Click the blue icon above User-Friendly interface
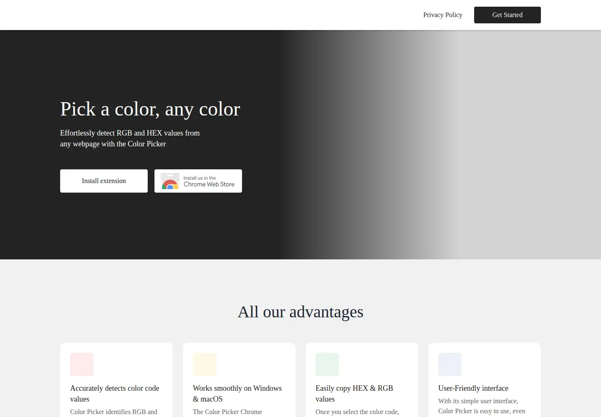 (x=450, y=364)
